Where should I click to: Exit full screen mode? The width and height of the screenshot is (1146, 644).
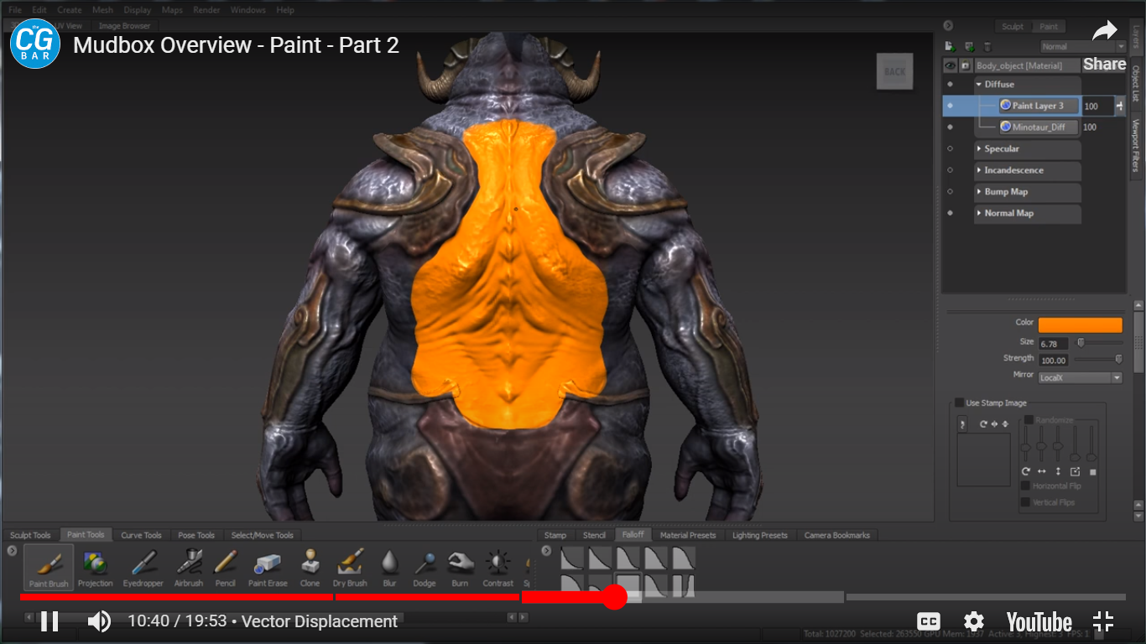pos(1103,621)
